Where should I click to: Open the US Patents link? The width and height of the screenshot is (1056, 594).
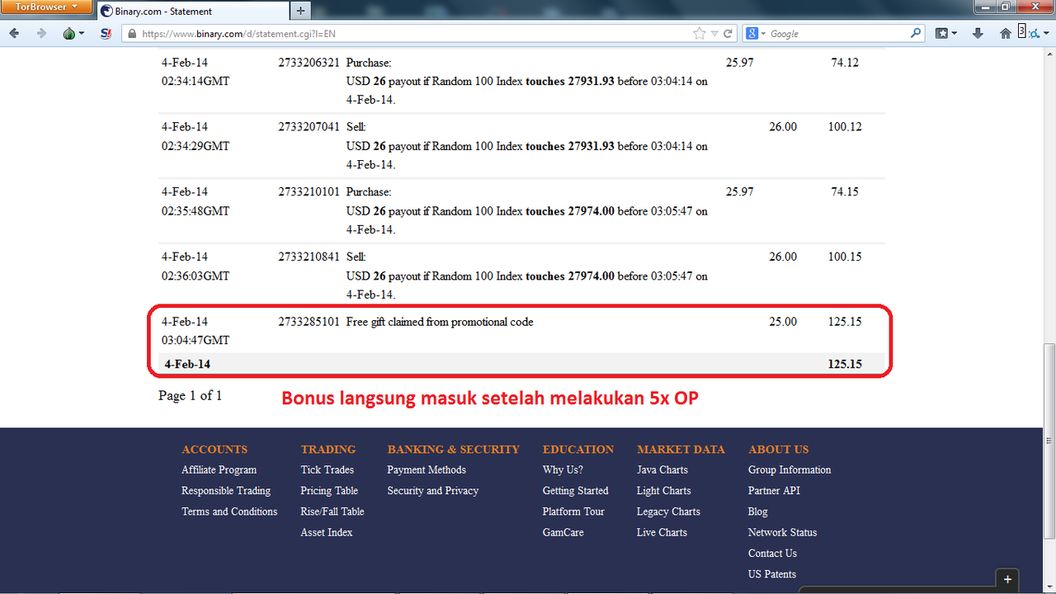click(772, 574)
